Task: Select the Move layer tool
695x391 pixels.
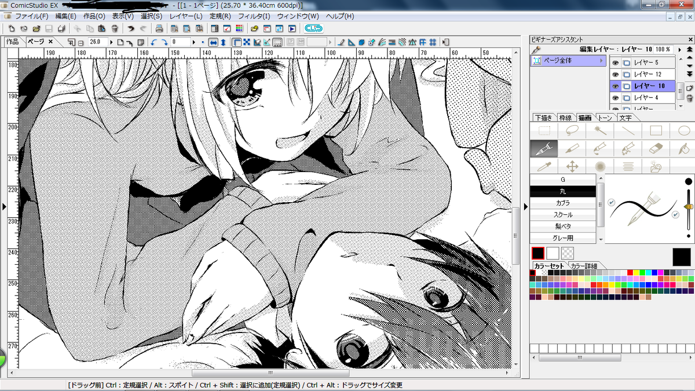Action: click(x=572, y=166)
